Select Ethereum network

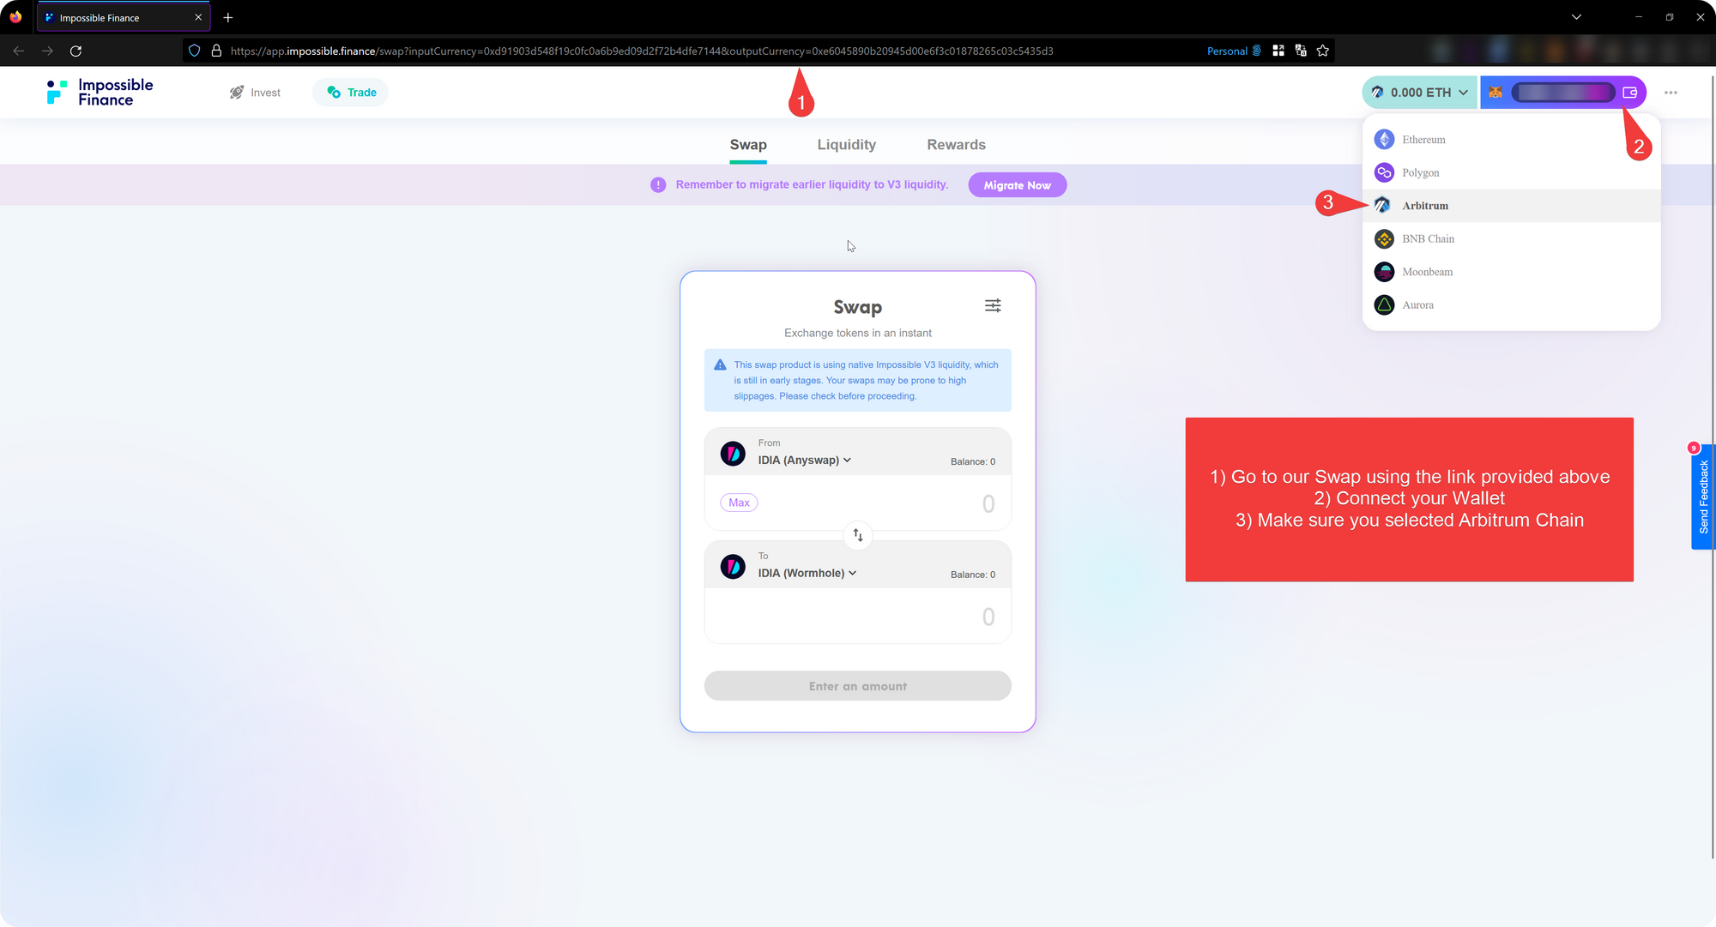pos(1512,140)
